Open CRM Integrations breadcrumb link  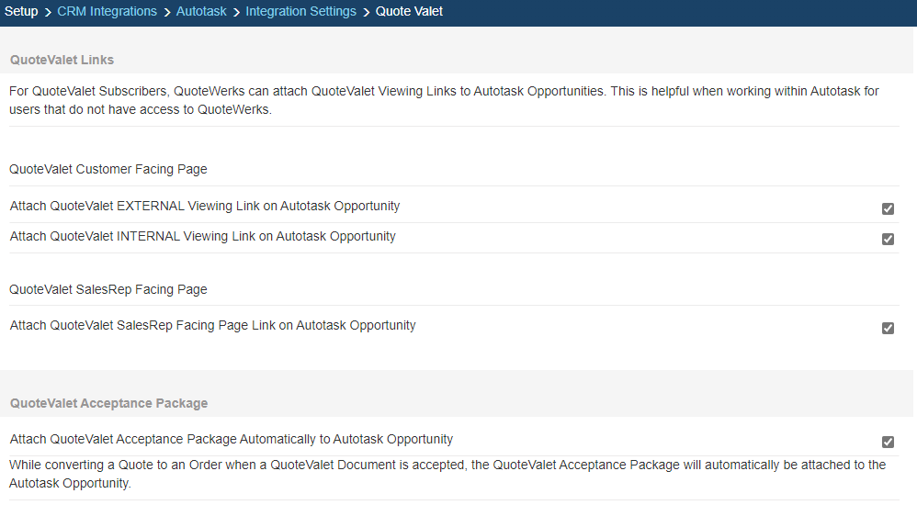pos(107,12)
